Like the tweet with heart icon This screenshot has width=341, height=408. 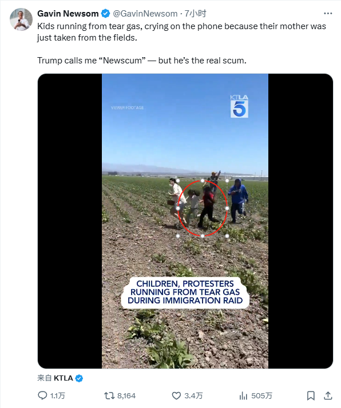[176, 396]
